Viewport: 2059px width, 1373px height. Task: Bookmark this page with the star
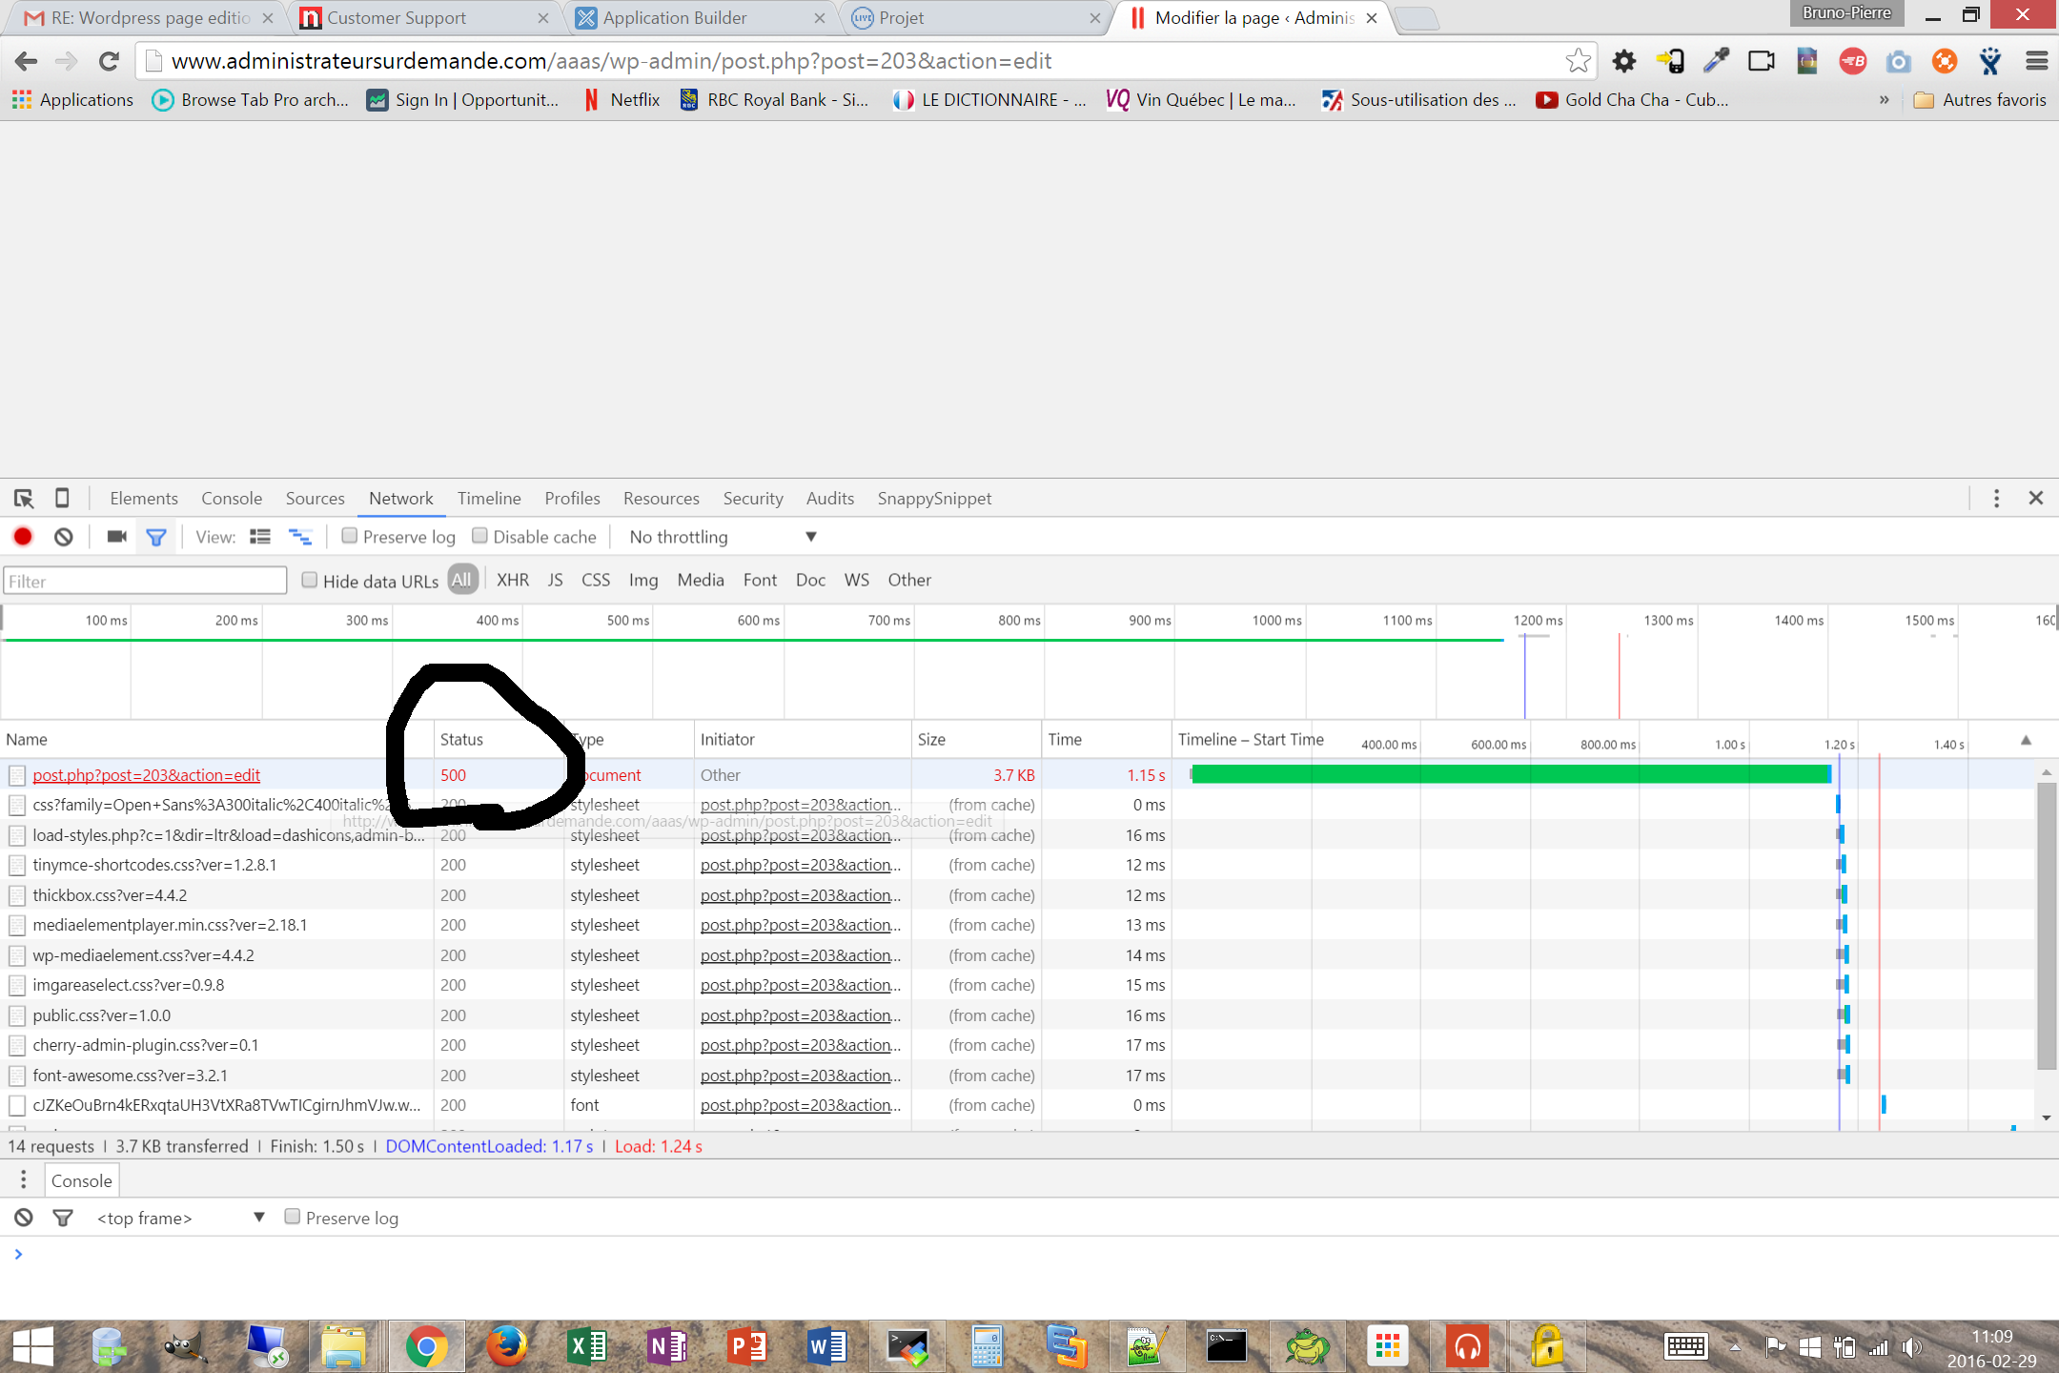[x=1579, y=61]
